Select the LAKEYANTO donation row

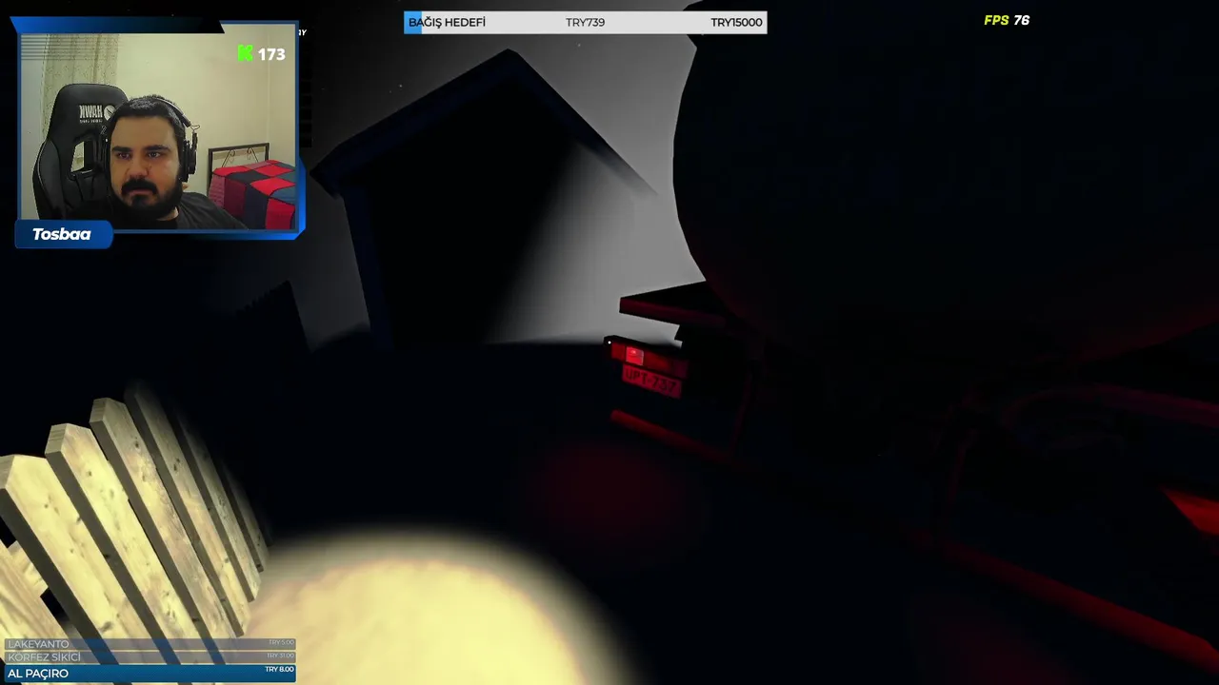pos(150,644)
